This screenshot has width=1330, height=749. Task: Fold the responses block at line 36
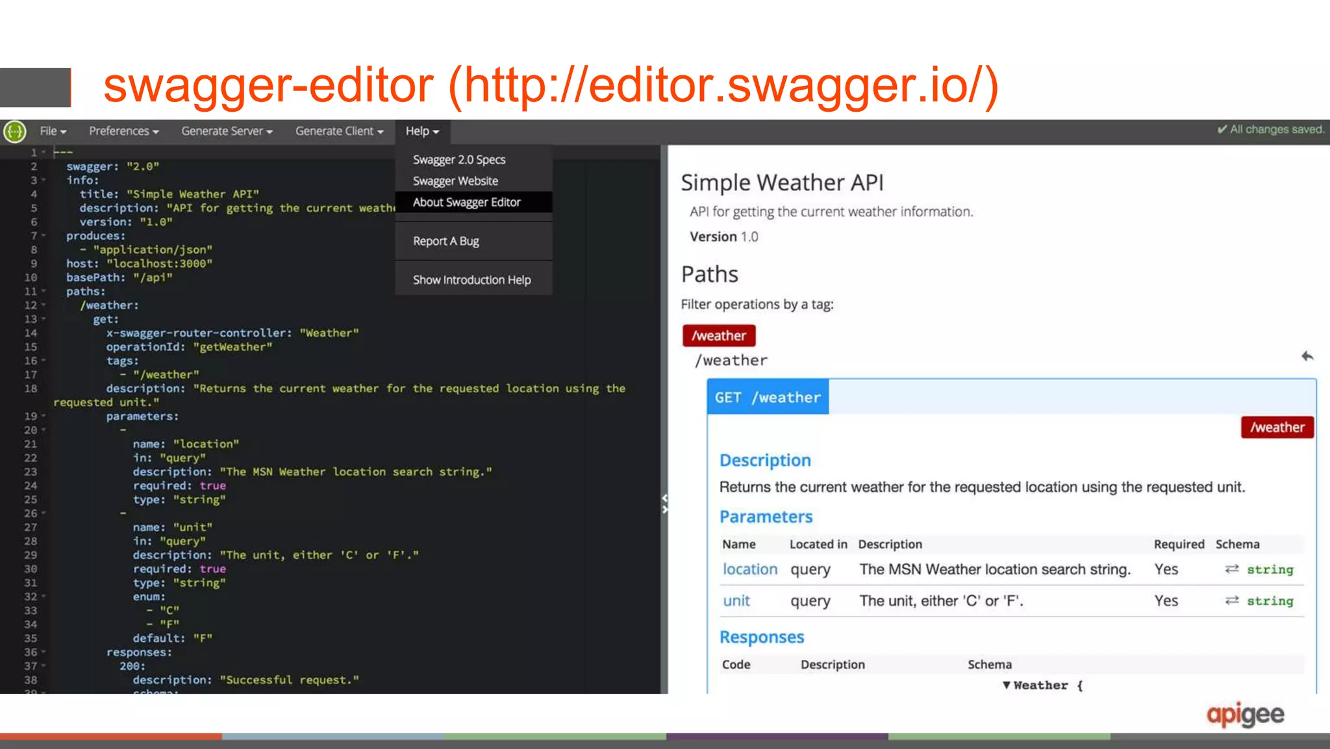(44, 652)
